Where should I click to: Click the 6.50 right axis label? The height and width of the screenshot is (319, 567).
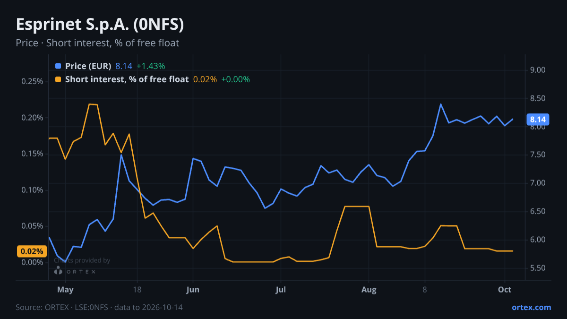click(x=538, y=211)
